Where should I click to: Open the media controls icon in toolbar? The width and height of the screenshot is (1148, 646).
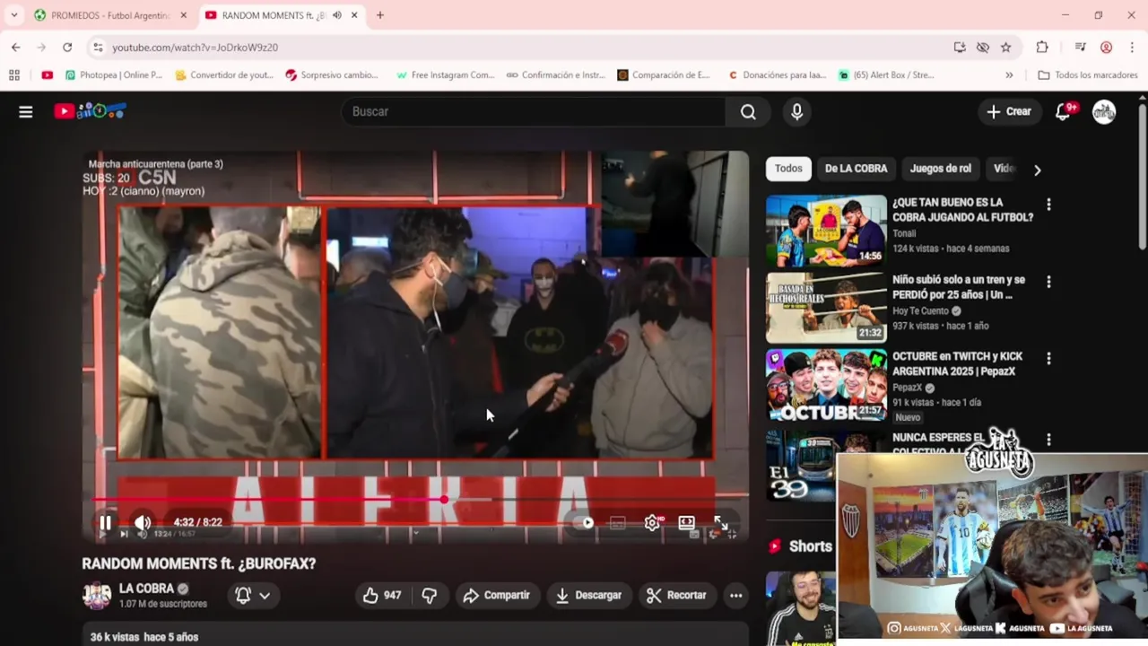(1080, 48)
